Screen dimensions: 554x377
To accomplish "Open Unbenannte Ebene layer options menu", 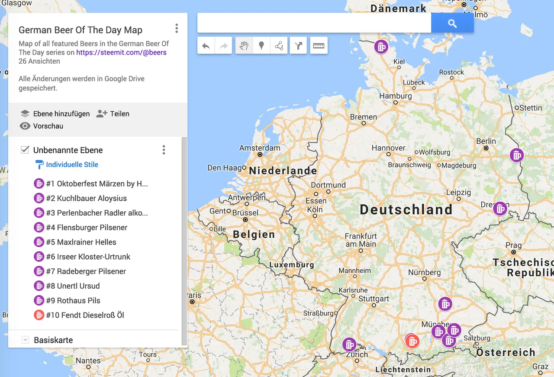I will 164,150.
